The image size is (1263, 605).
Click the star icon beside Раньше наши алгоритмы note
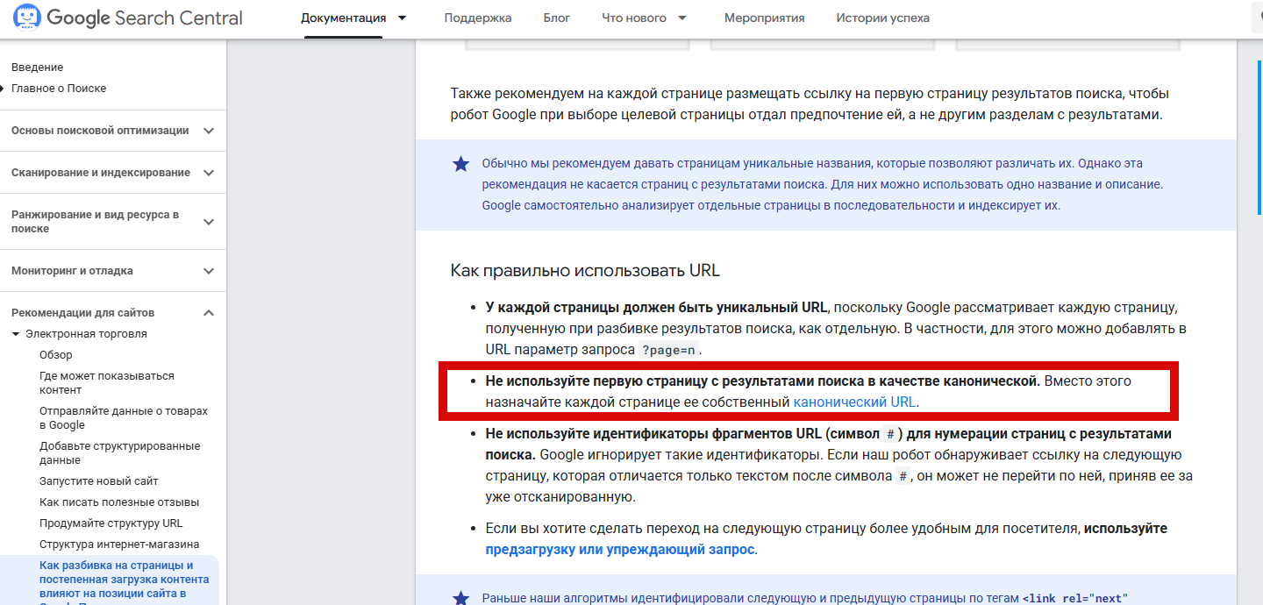460,598
